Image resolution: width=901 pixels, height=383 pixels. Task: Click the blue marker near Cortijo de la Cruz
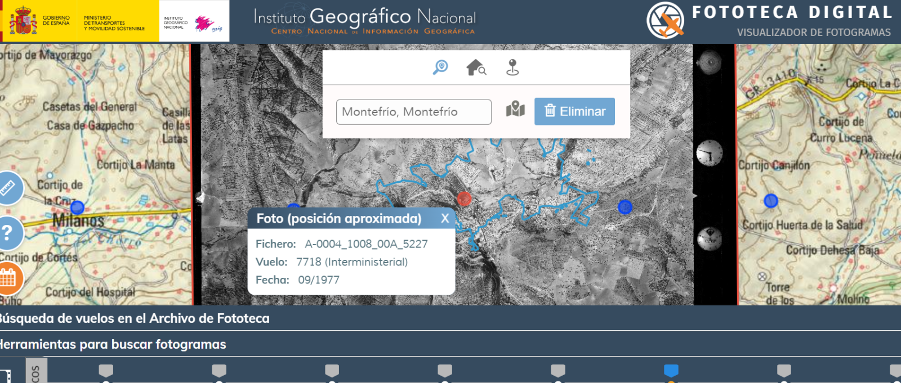click(x=77, y=208)
